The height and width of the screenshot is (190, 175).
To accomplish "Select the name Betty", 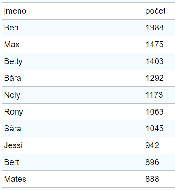I will coord(13,61).
